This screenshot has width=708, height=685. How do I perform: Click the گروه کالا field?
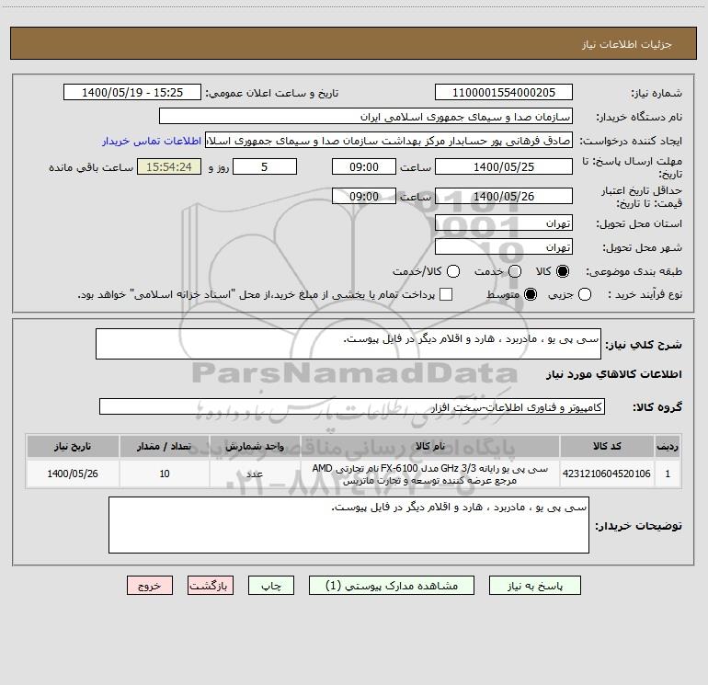(x=352, y=406)
